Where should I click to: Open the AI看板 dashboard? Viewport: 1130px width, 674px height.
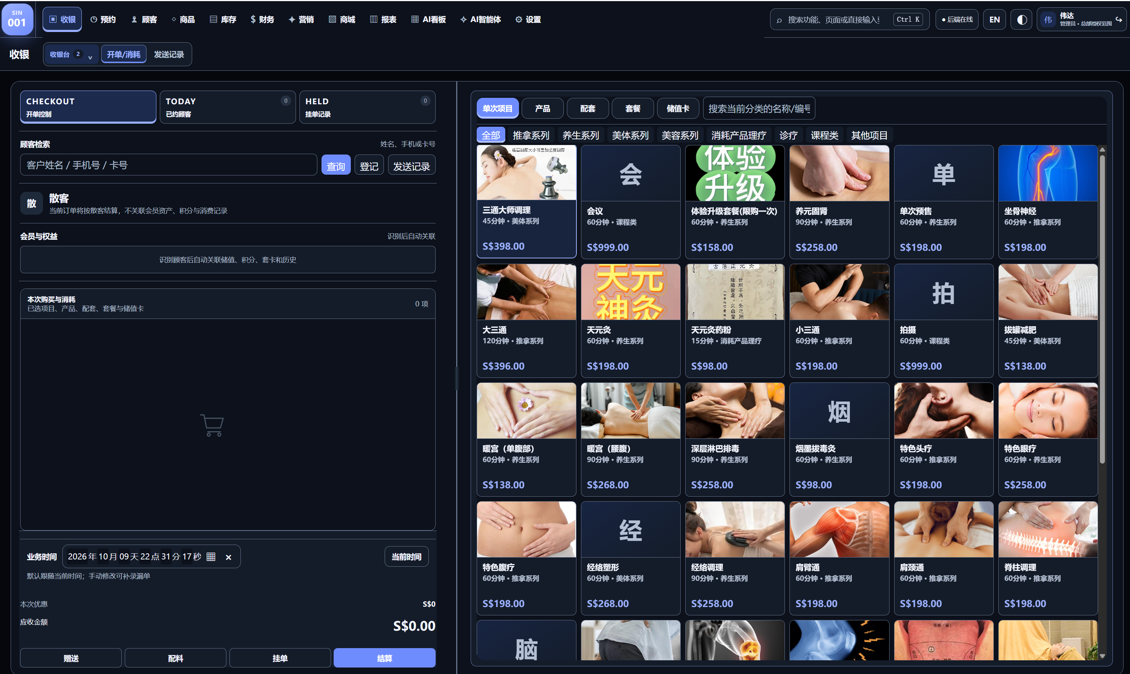[428, 19]
